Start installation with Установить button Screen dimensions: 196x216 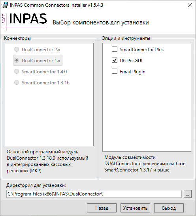(135, 208)
